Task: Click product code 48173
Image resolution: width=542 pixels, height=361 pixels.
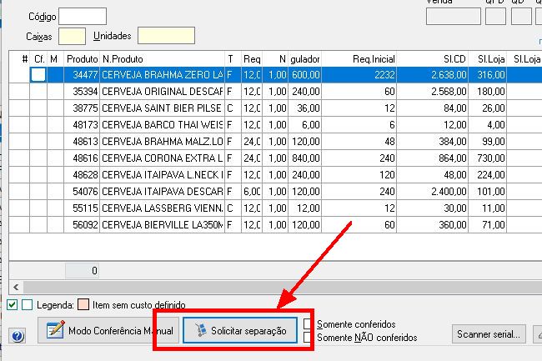Action: coord(85,125)
